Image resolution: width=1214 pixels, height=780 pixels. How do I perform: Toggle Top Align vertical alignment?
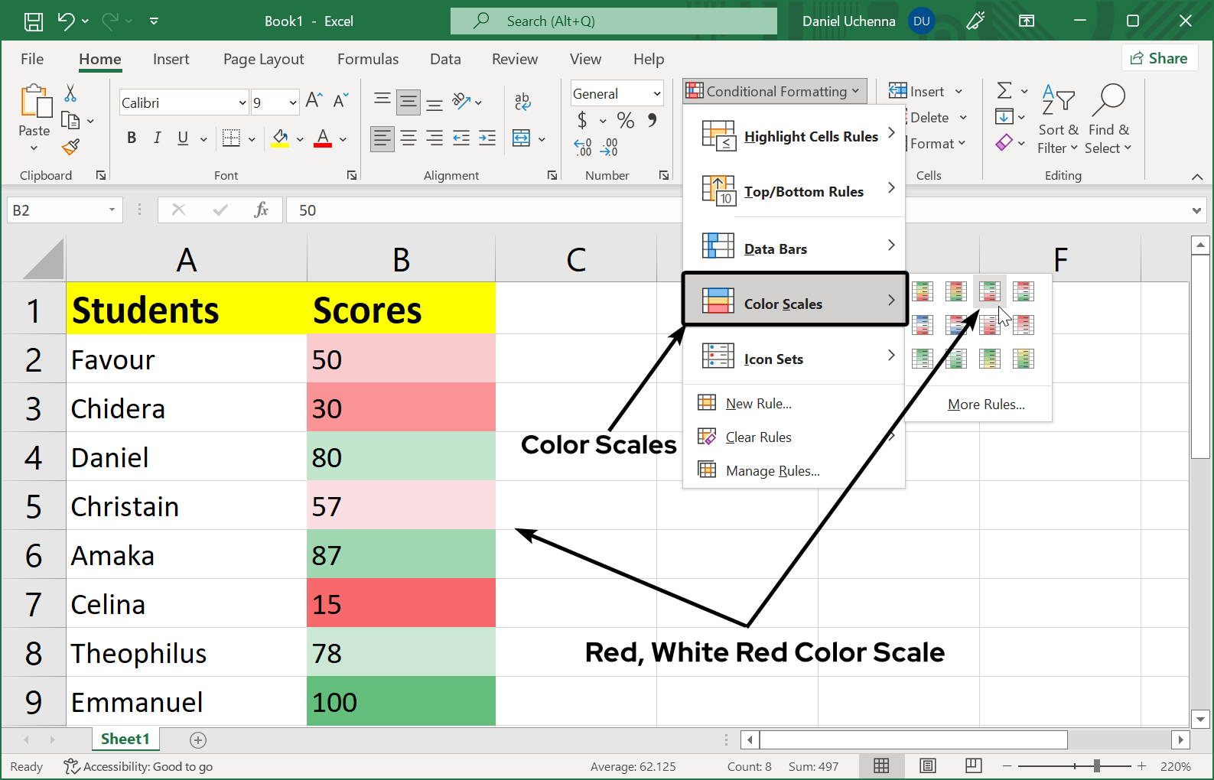[382, 101]
